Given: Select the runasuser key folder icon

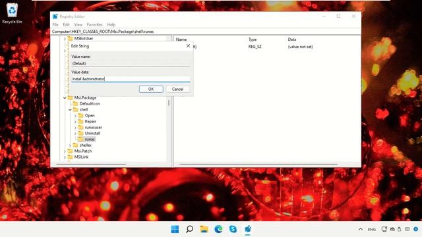Looking at the screenshot, I should [x=80, y=127].
